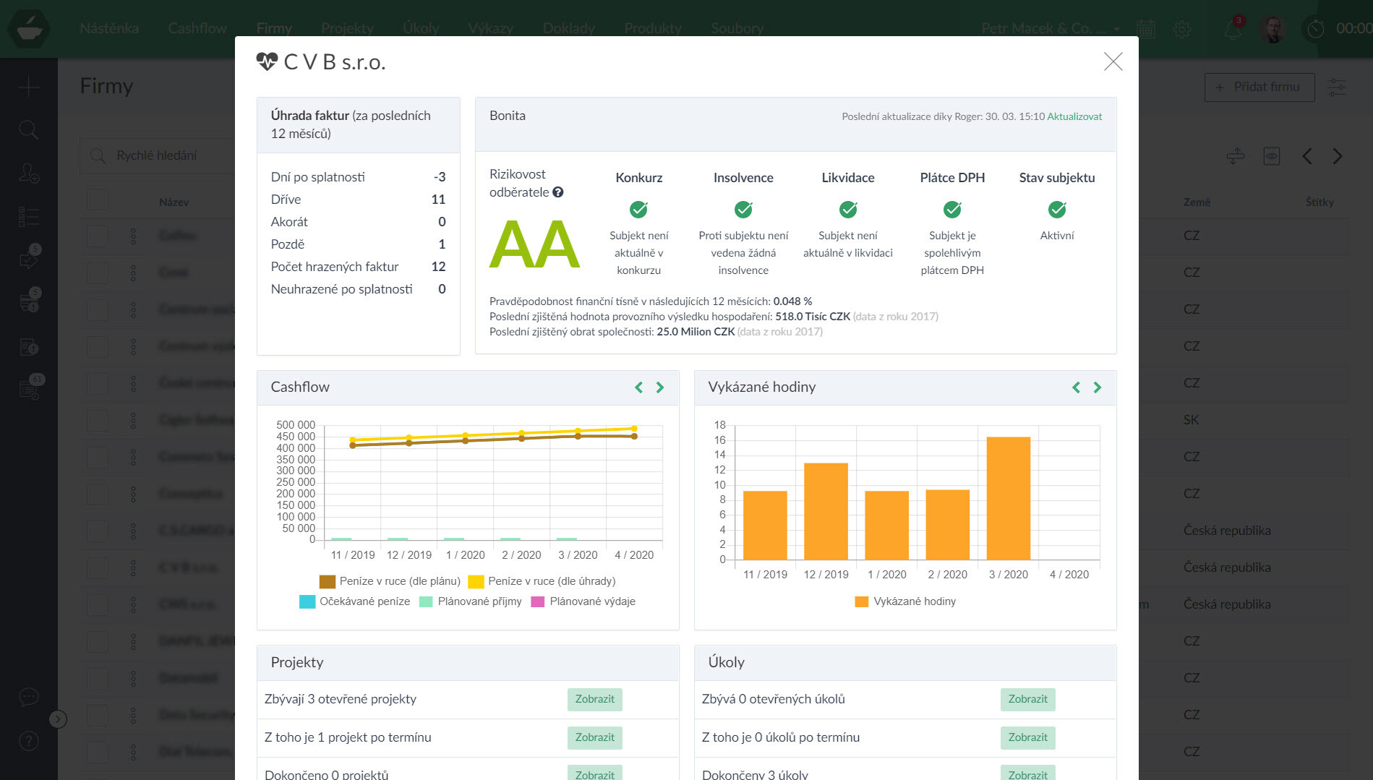1373x780 pixels.
Task: Click Zobrazit for open projects
Action: tap(594, 699)
